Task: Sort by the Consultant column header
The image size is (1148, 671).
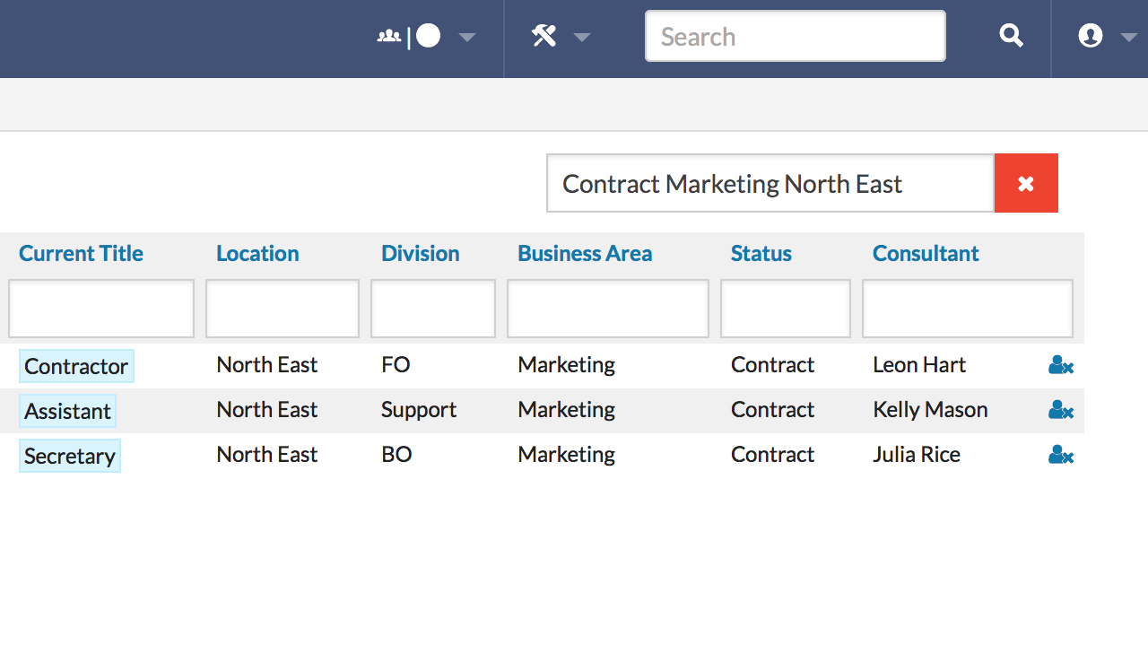Action: click(926, 254)
